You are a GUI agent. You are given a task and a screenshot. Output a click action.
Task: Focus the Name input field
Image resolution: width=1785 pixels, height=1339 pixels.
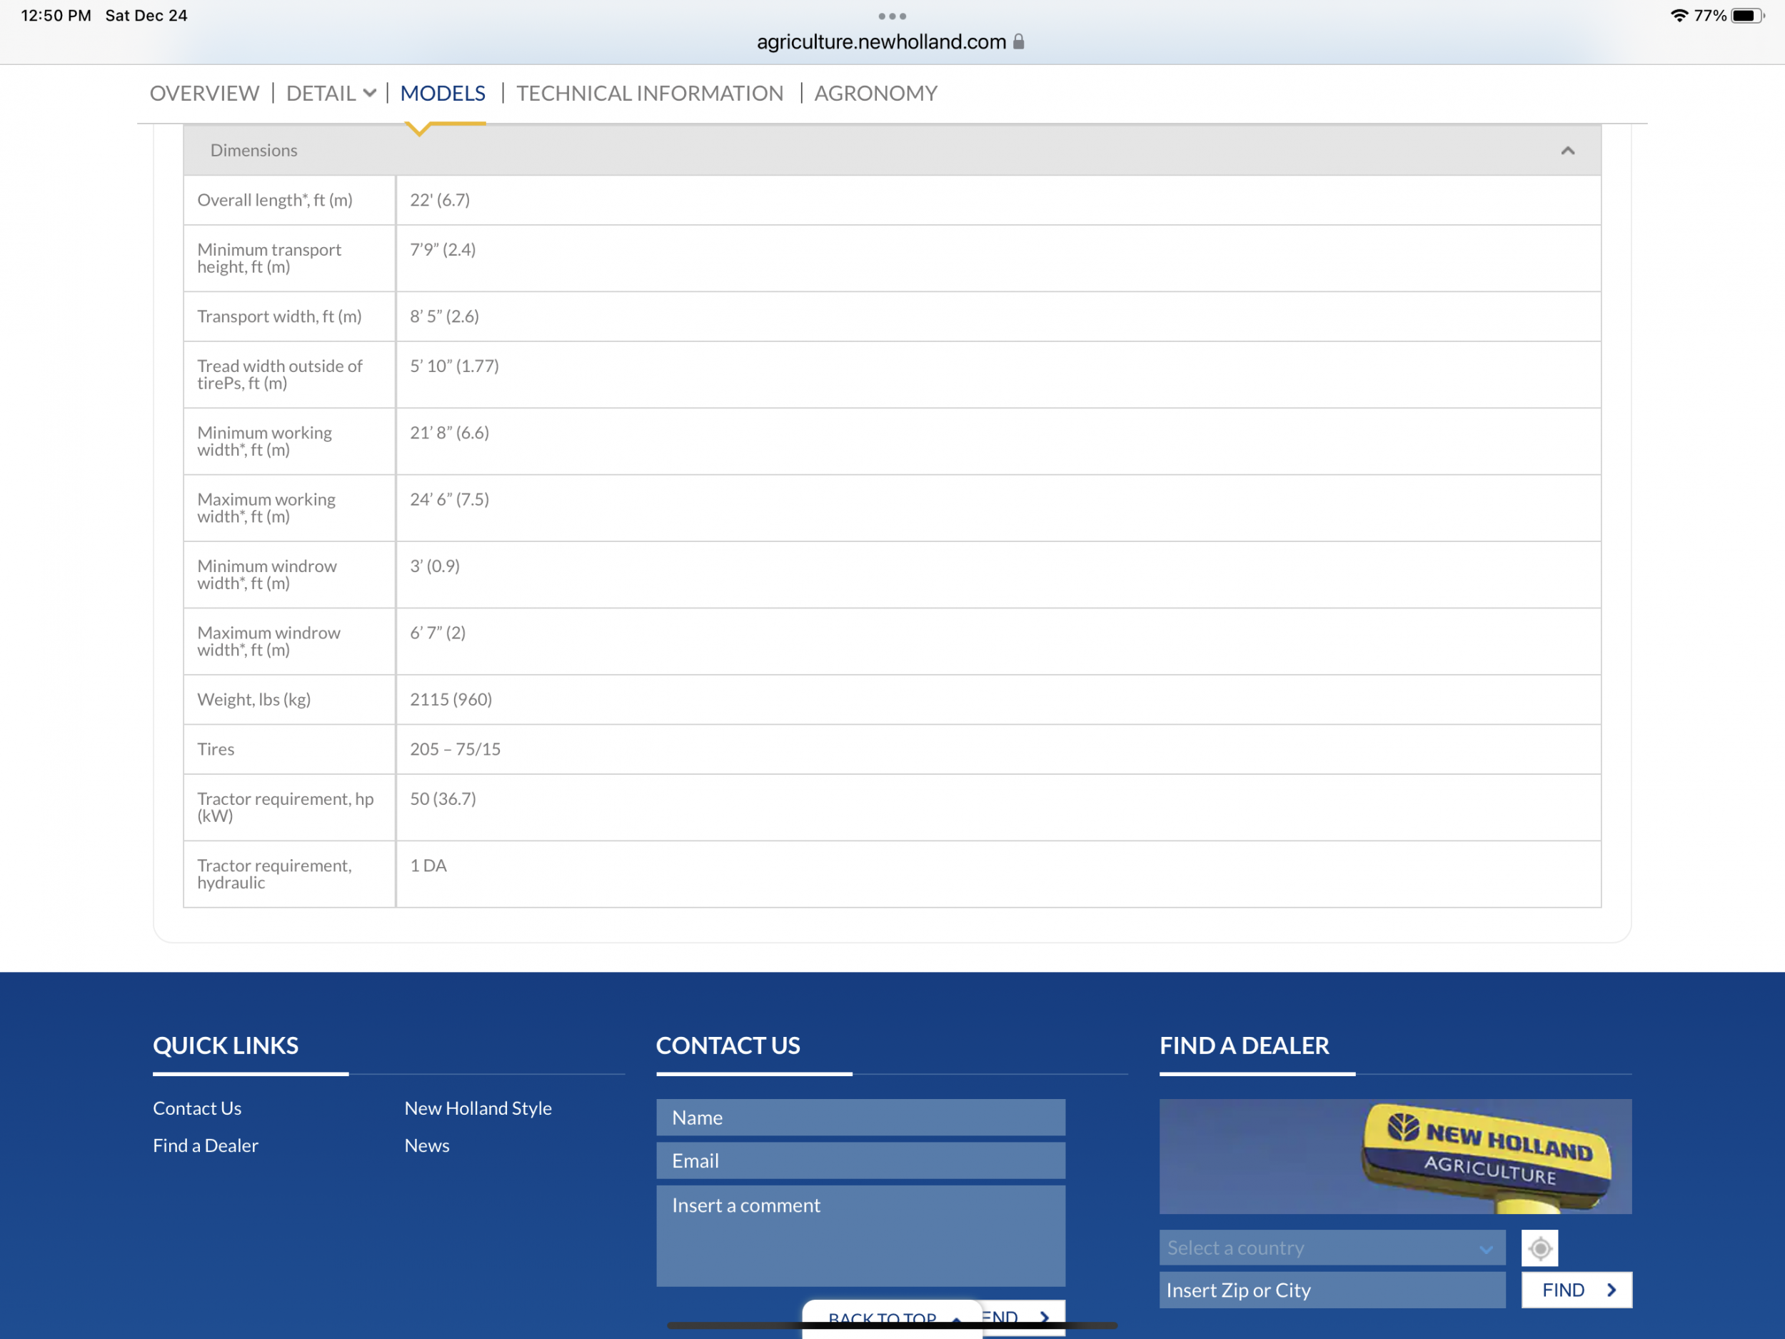(860, 1117)
